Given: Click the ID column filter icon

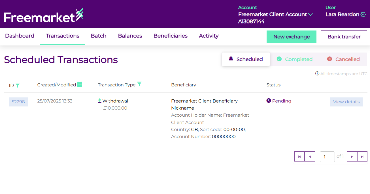Looking at the screenshot, I should click(x=18, y=85).
